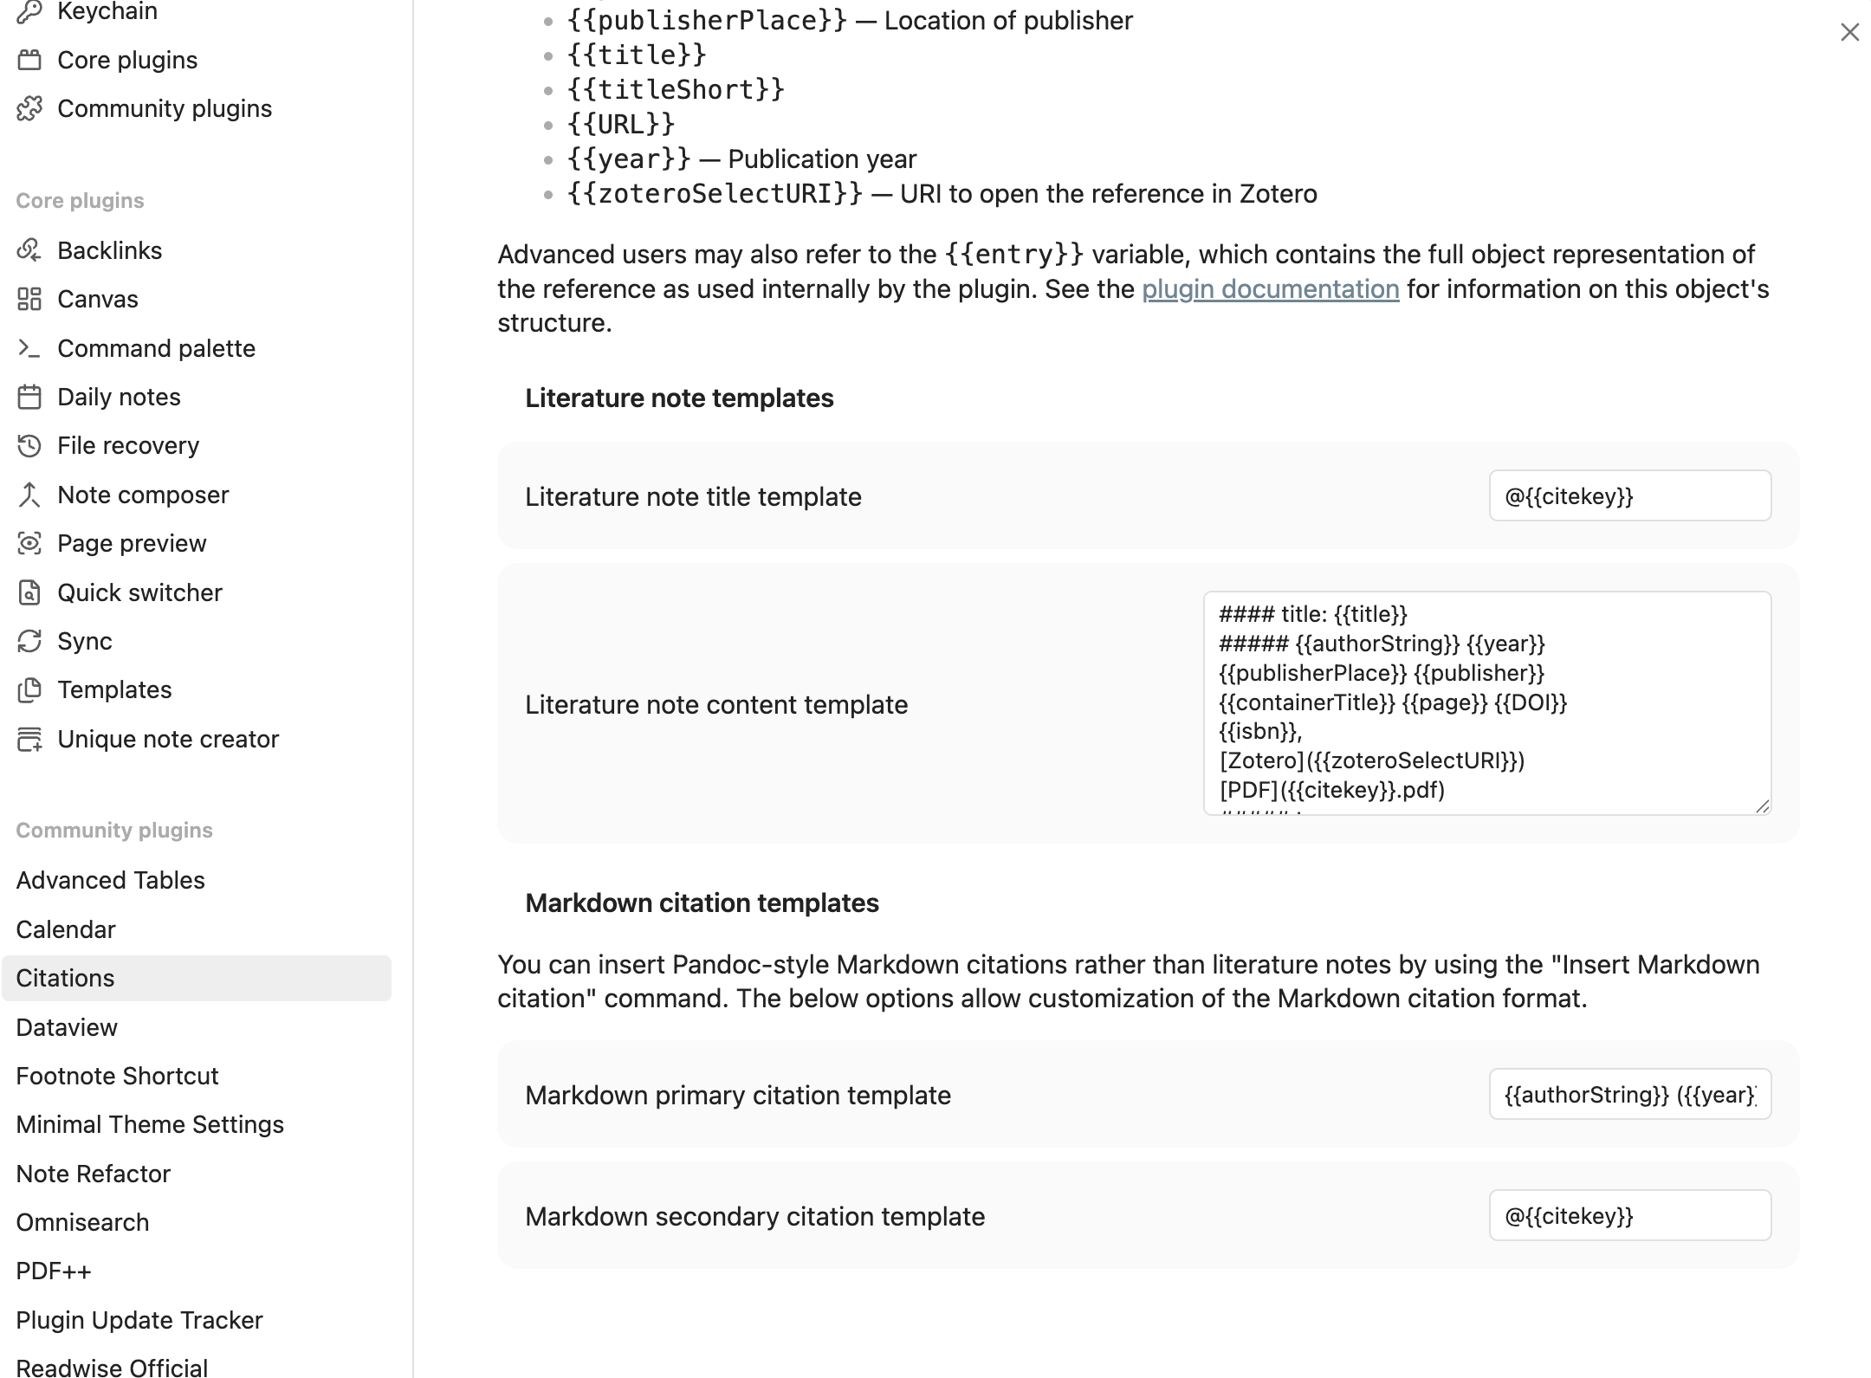Click the Canvas grid icon
1871x1378 pixels.
pos(29,299)
